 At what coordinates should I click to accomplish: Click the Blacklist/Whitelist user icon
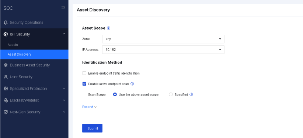tap(6, 100)
